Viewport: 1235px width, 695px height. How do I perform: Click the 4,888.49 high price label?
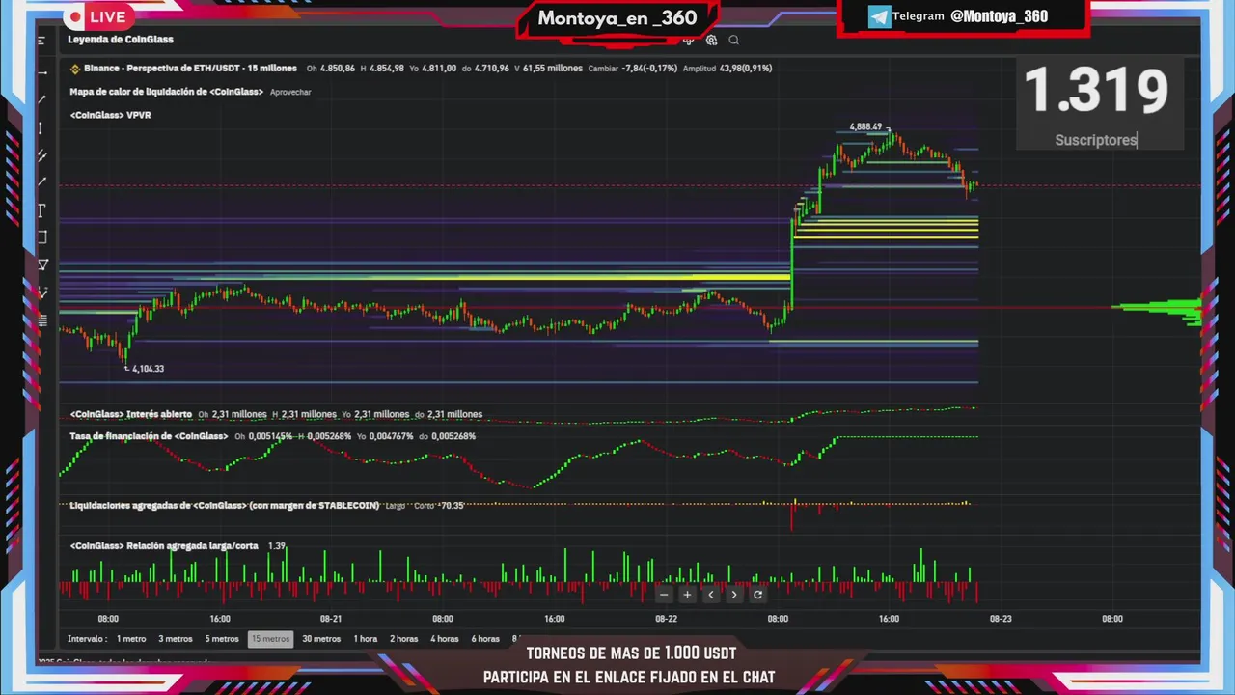[x=865, y=126]
